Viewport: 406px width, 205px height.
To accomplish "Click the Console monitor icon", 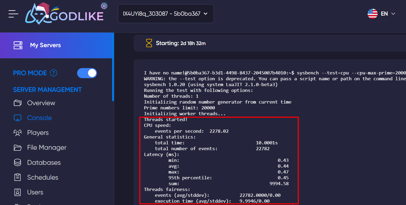I will pyautogui.click(x=17, y=118).
